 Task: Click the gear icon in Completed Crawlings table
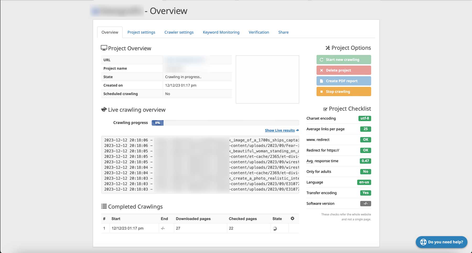pyautogui.click(x=292, y=218)
